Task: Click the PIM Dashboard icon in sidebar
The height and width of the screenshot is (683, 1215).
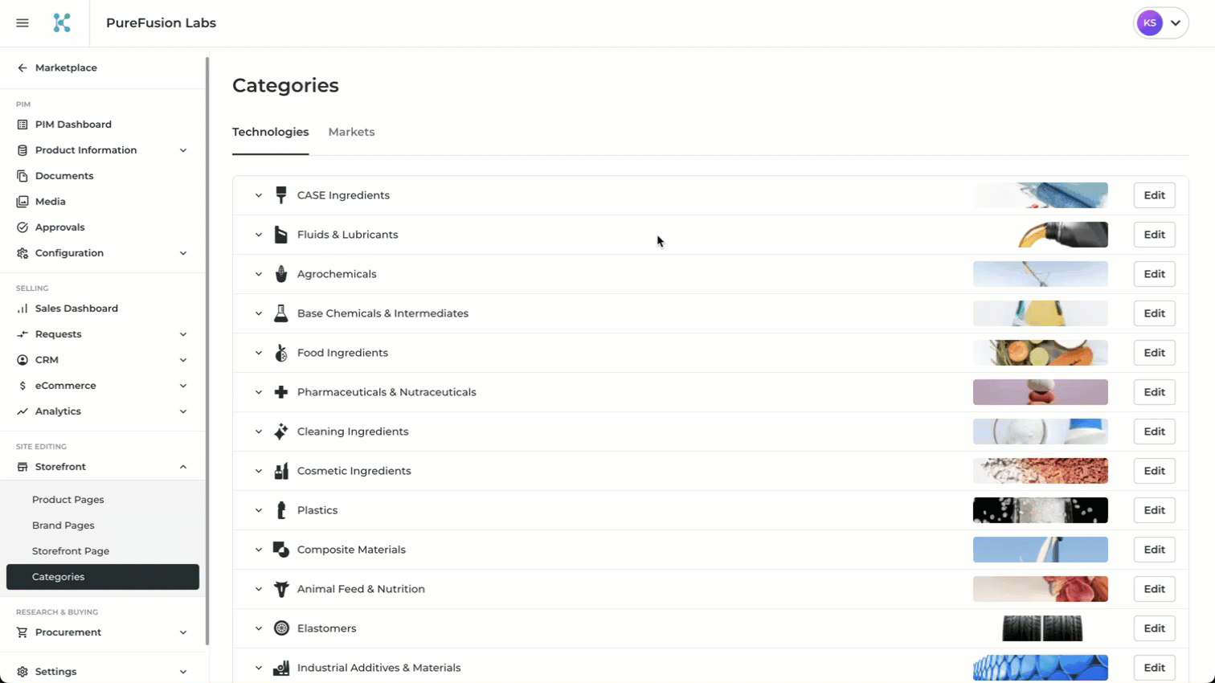Action: tap(22, 125)
